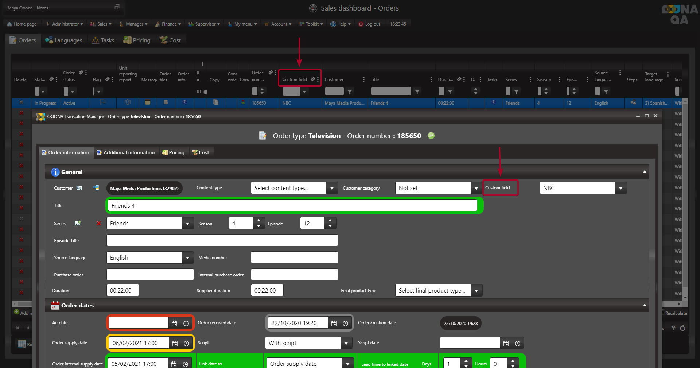Click the customer card icon next to Customer

79,188
